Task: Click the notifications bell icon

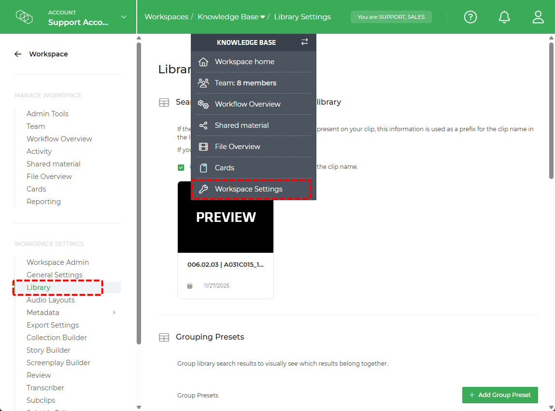Action: pyautogui.click(x=504, y=17)
